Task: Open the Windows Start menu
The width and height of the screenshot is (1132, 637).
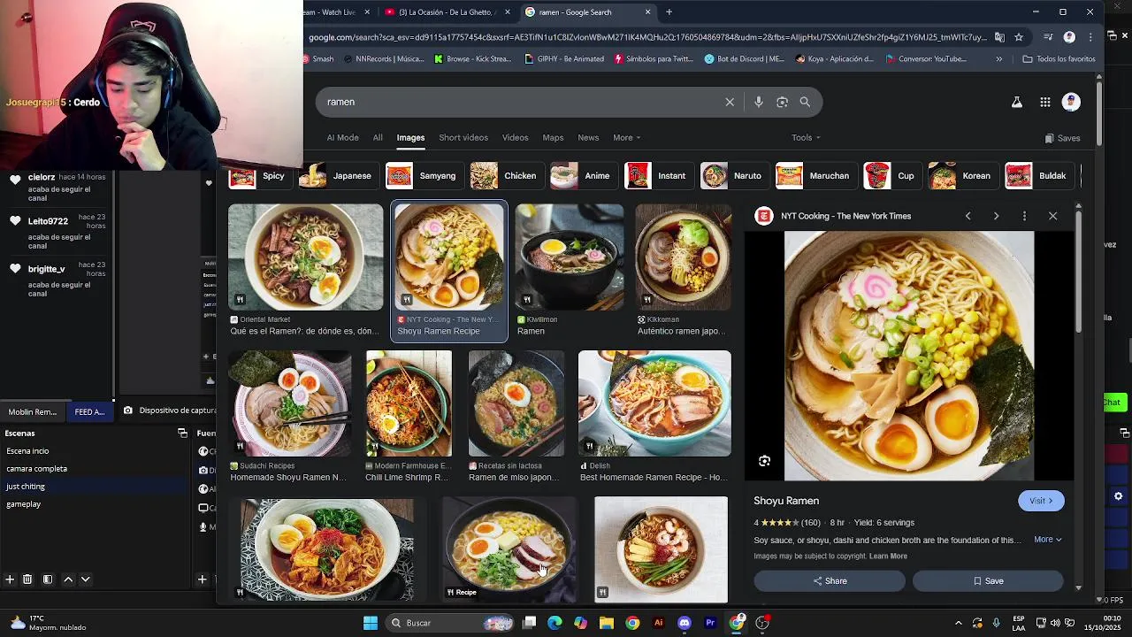Action: [x=371, y=623]
